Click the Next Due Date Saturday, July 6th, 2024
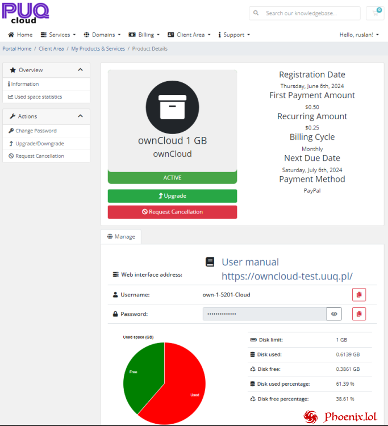 (x=312, y=170)
